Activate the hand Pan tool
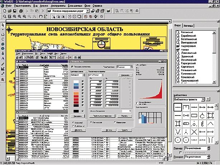This screenshot has width=220, height=165. pos(41,16)
